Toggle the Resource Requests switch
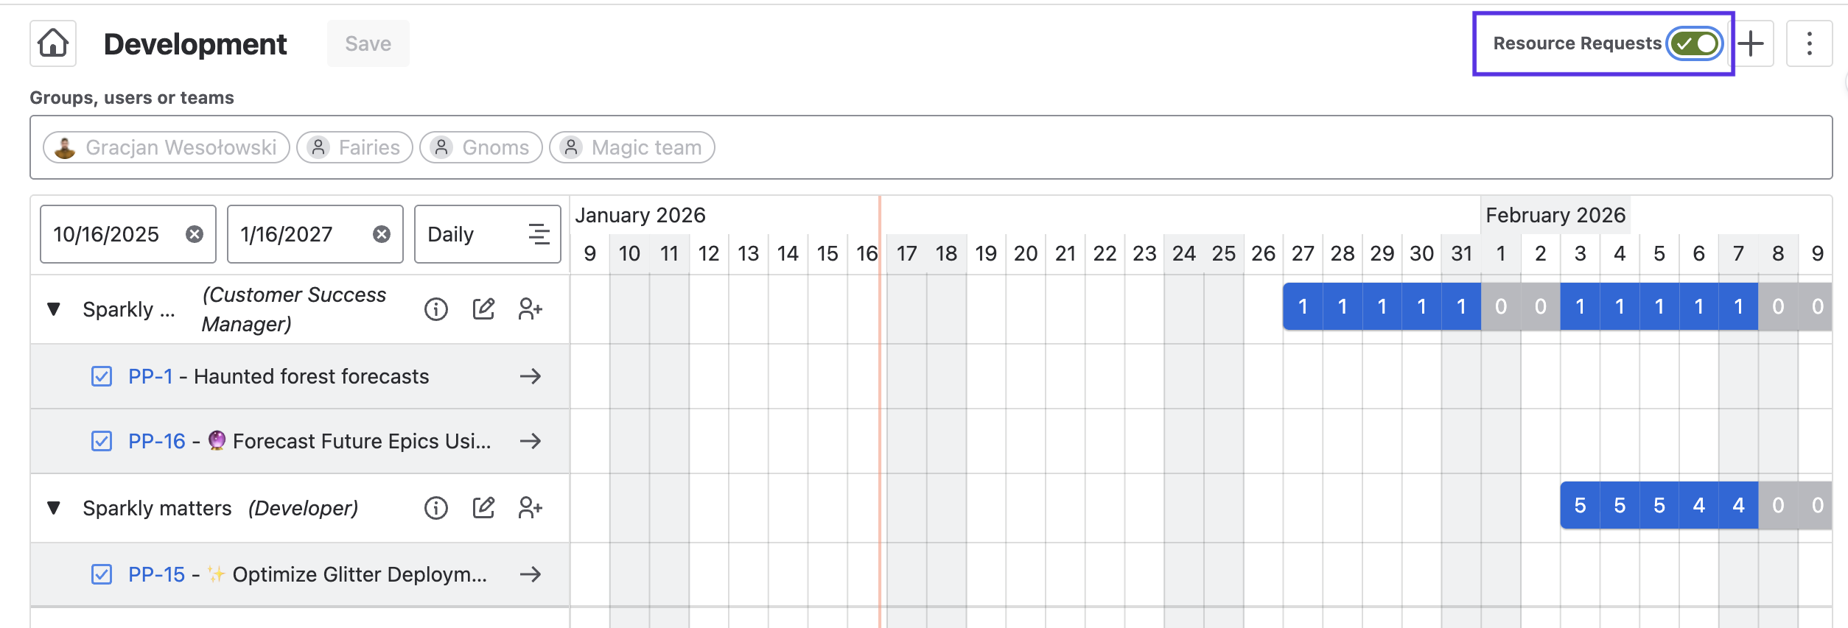Image resolution: width=1848 pixels, height=628 pixels. 1695,43
